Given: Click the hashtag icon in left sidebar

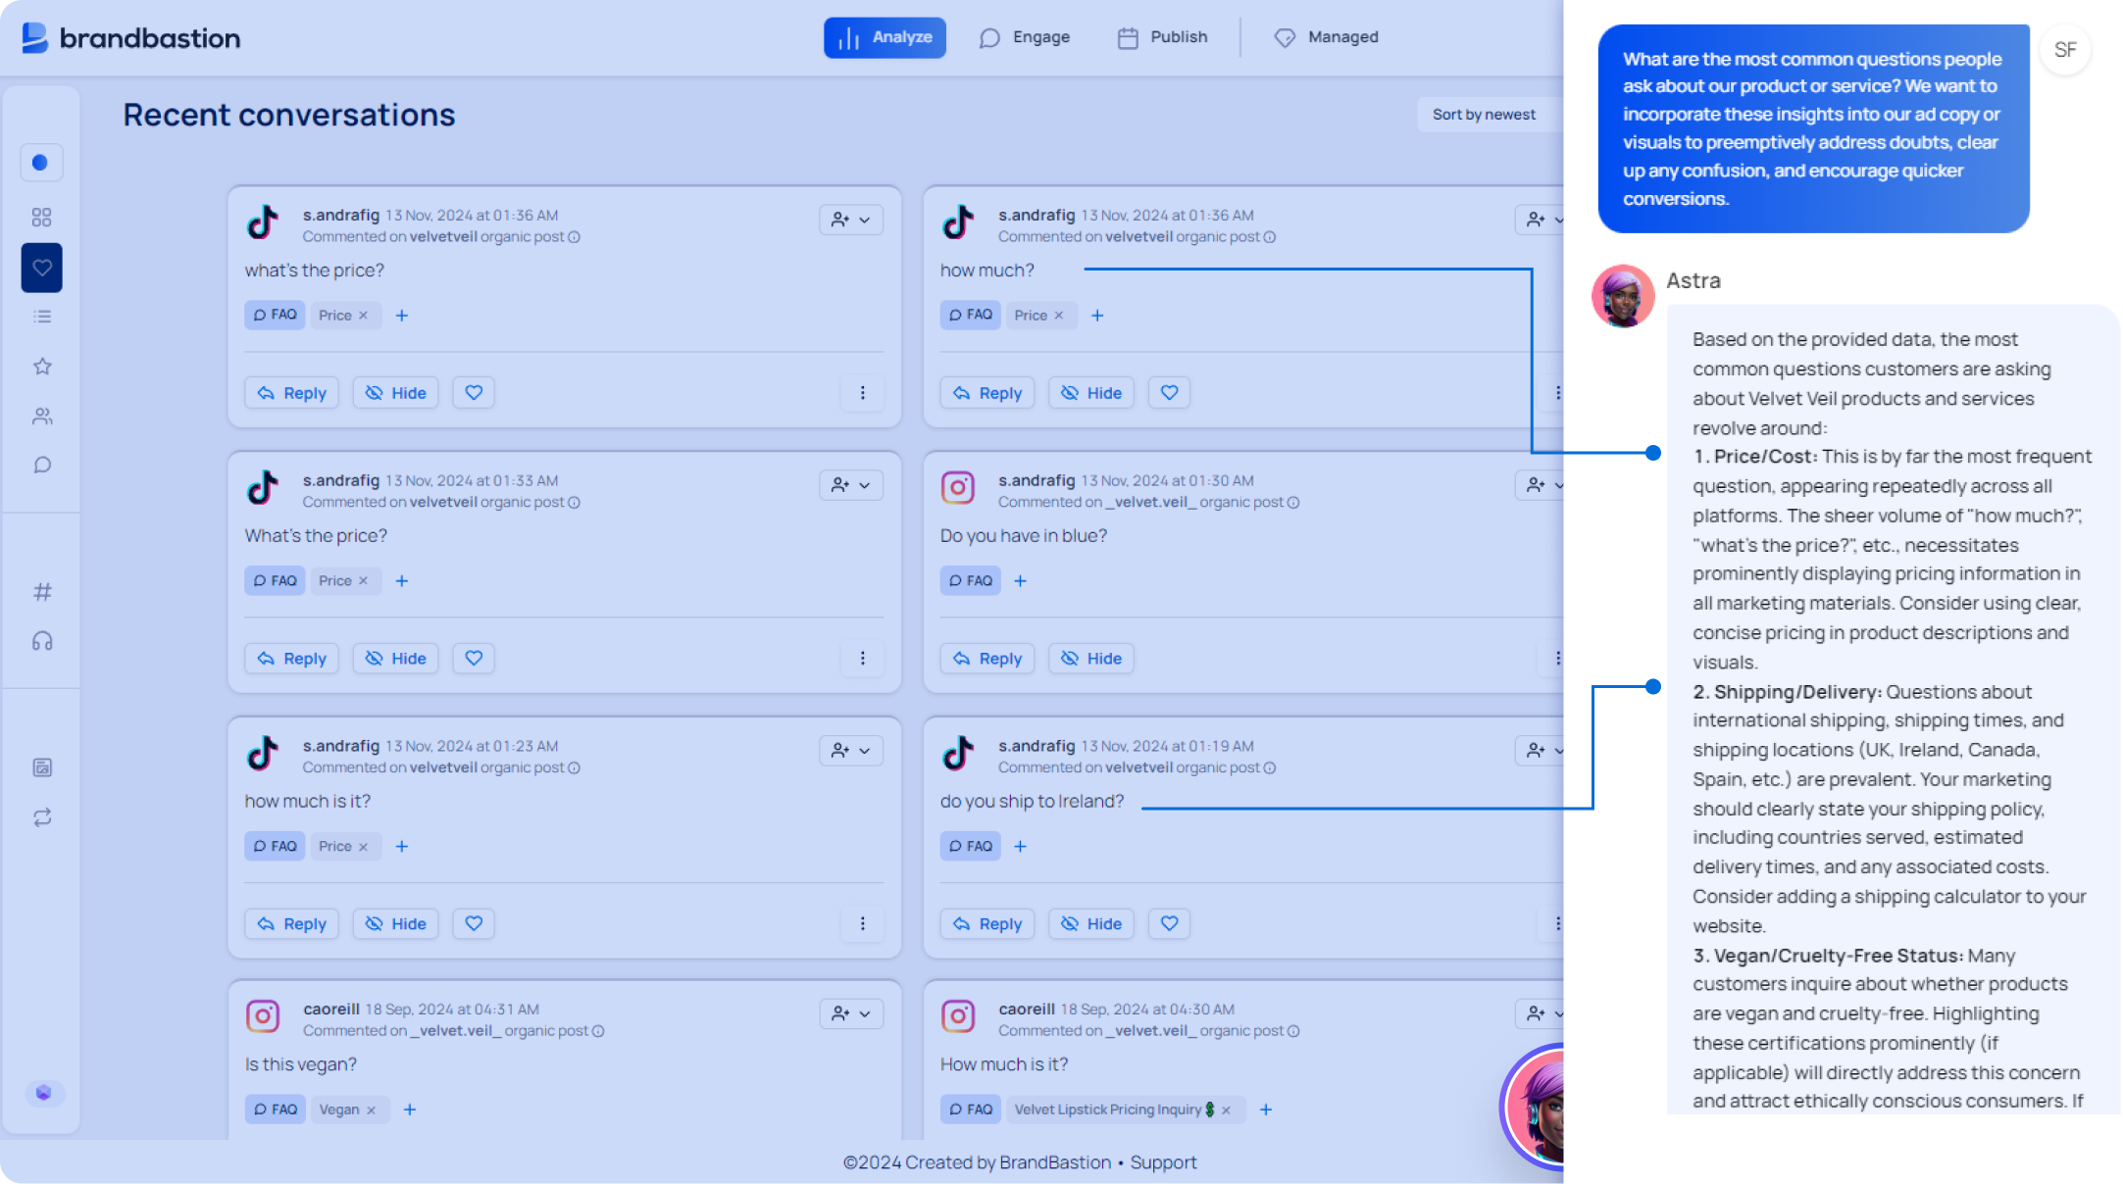Looking at the screenshot, I should point(41,591).
